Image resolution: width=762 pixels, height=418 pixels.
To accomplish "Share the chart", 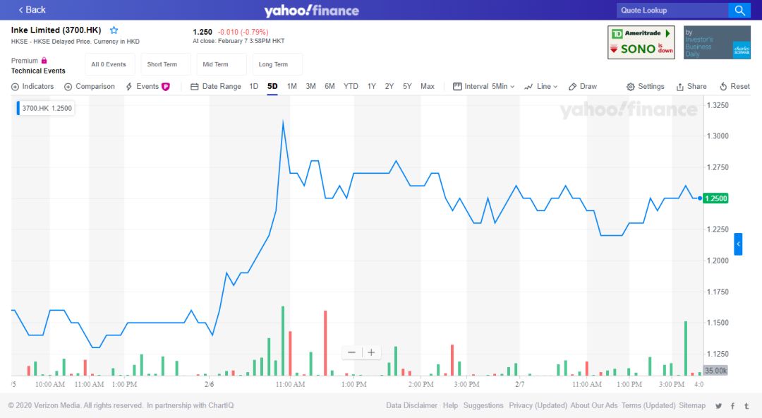I will click(x=691, y=87).
